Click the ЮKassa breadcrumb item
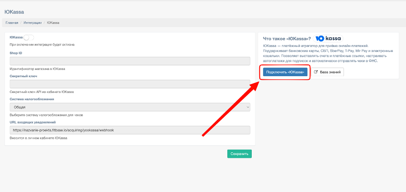The width and height of the screenshot is (406, 192). (53, 23)
